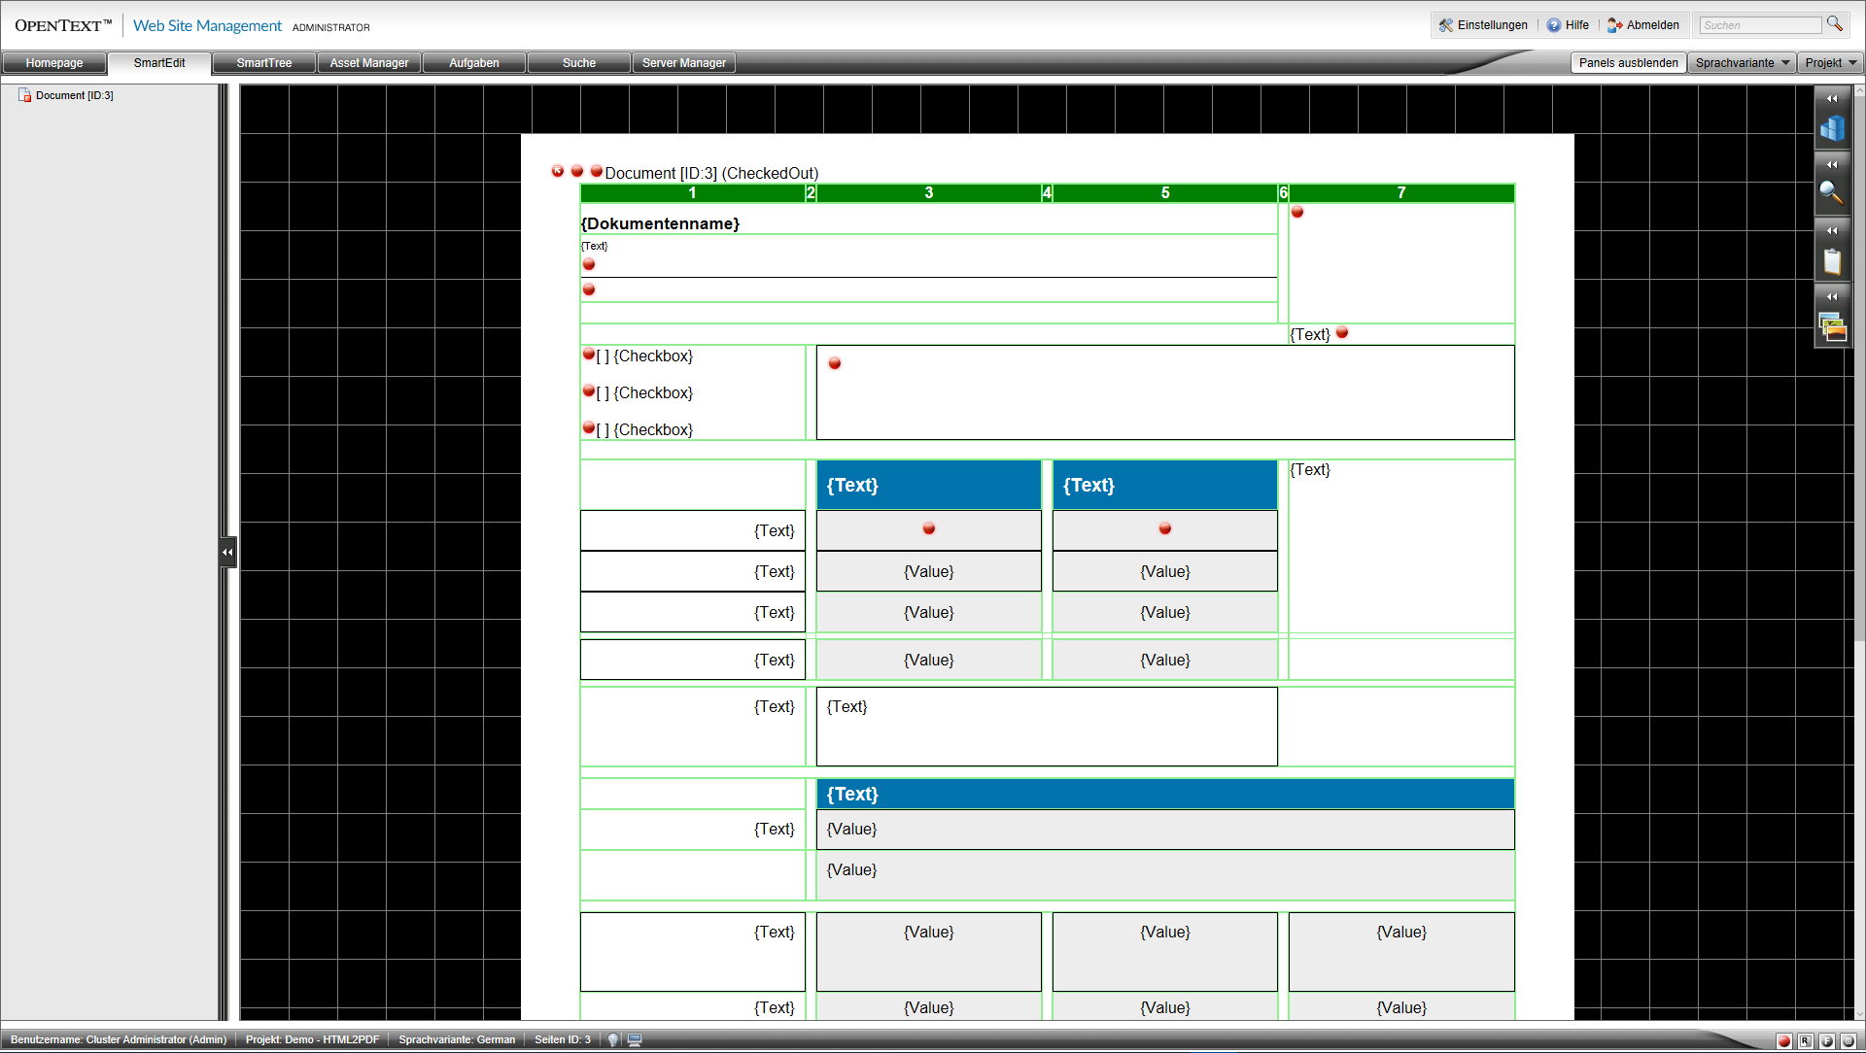Click the monitor icon in status bar
Viewport: 1866px width, 1053px height.
pyautogui.click(x=635, y=1040)
